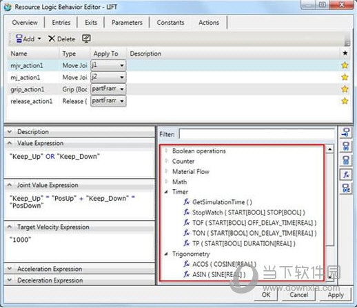Image resolution: width=357 pixels, height=308 pixels.
Task: Toggle the star for grip_action1 row
Action: pyautogui.click(x=345, y=89)
